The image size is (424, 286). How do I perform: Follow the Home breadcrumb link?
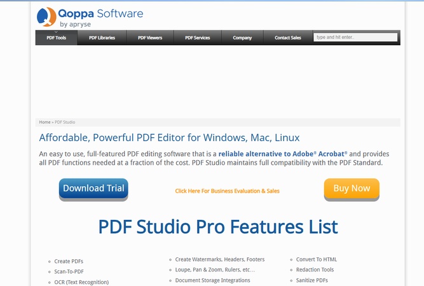tap(44, 122)
